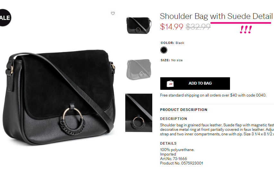This screenshot has height=169, width=274.
Task: Click the H&M shopping bag icon
Action: (170, 84)
